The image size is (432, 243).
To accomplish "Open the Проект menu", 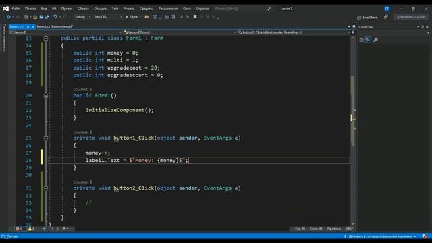I will pos(67,9).
